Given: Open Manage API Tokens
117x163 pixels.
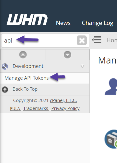Looking at the screenshot, I should (x=27, y=78).
